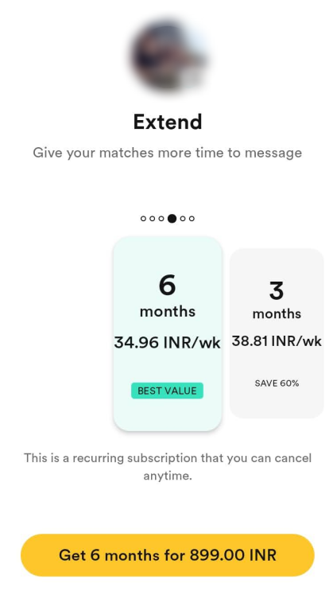This screenshot has height=595, width=333.
Task: Select the second carousel page dot
Action: (152, 219)
